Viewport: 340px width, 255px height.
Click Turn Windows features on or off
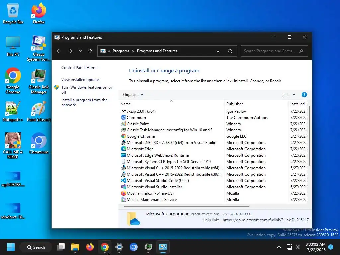pyautogui.click(x=87, y=90)
